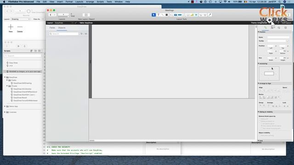Go to previous layout in Meetings window
This screenshot has height=165, width=294.
(51, 15)
